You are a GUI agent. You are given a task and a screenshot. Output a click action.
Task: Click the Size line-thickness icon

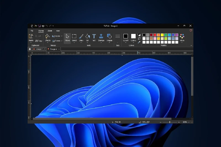[118, 36]
